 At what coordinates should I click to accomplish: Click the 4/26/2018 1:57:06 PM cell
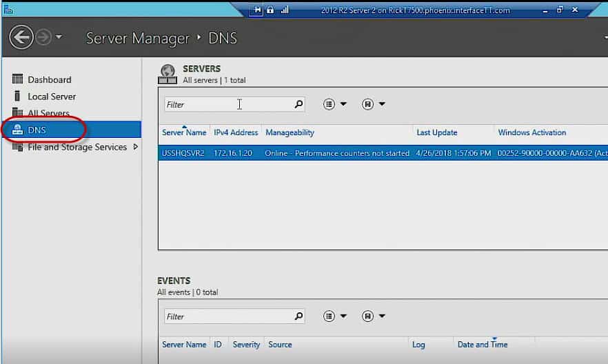[x=454, y=153]
